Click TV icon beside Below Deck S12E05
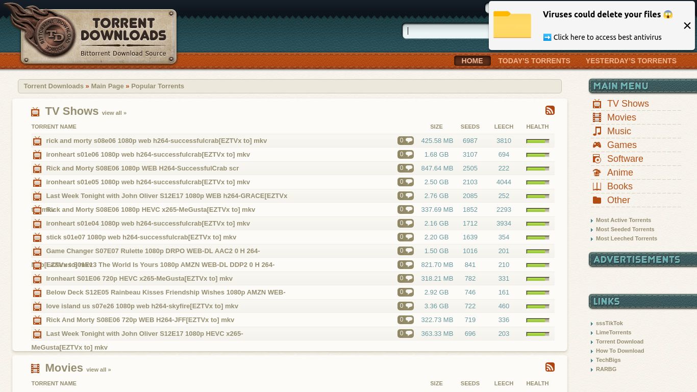The width and height of the screenshot is (697, 392). [37, 293]
